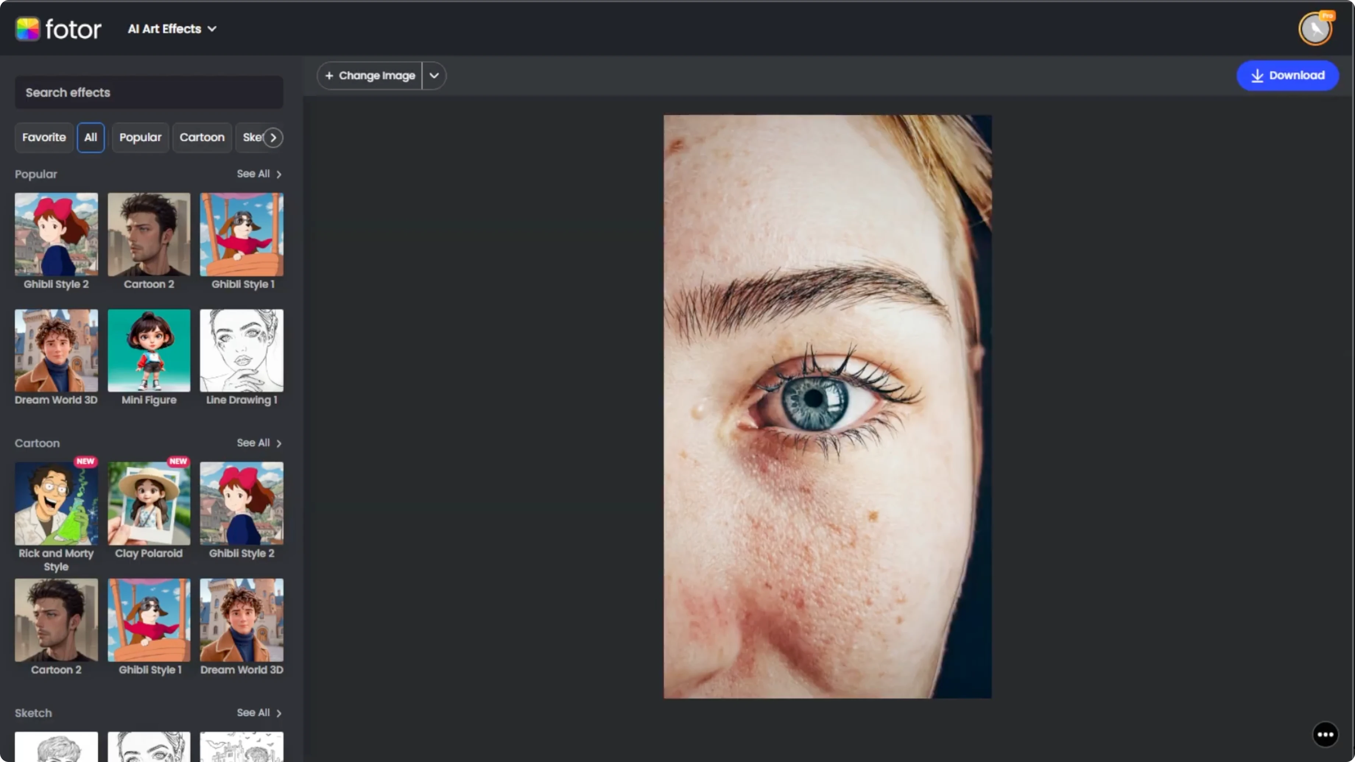Show more category tabs with arrow
The image size is (1355, 762).
coord(273,138)
